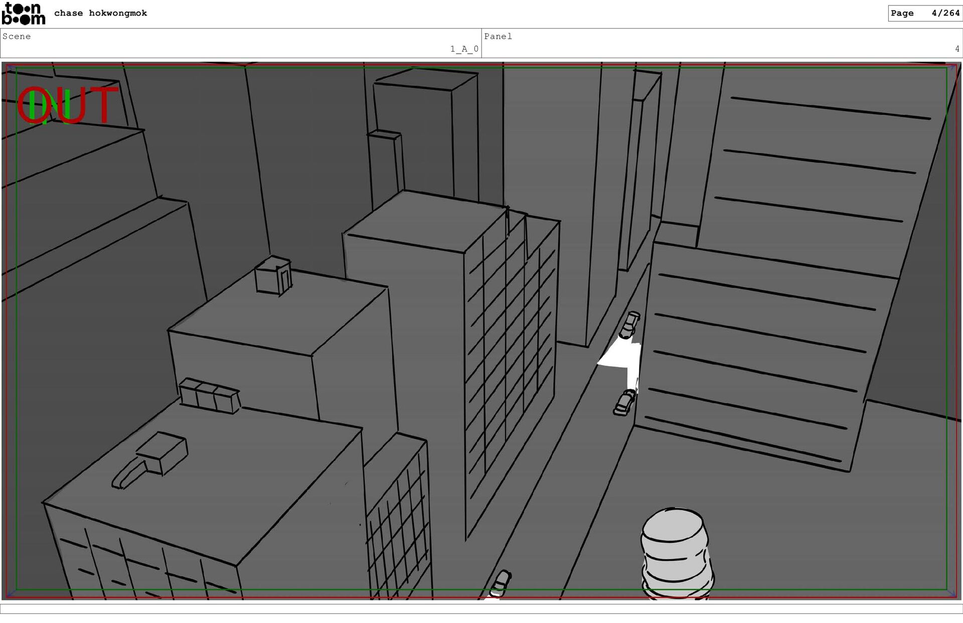Click the Panel header label

click(x=498, y=36)
